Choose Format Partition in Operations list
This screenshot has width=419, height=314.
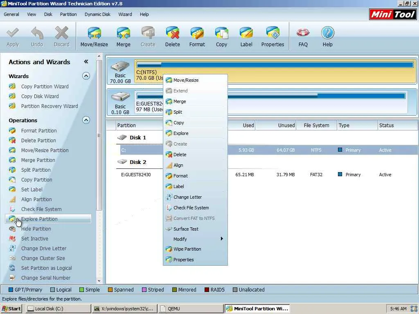(x=39, y=131)
